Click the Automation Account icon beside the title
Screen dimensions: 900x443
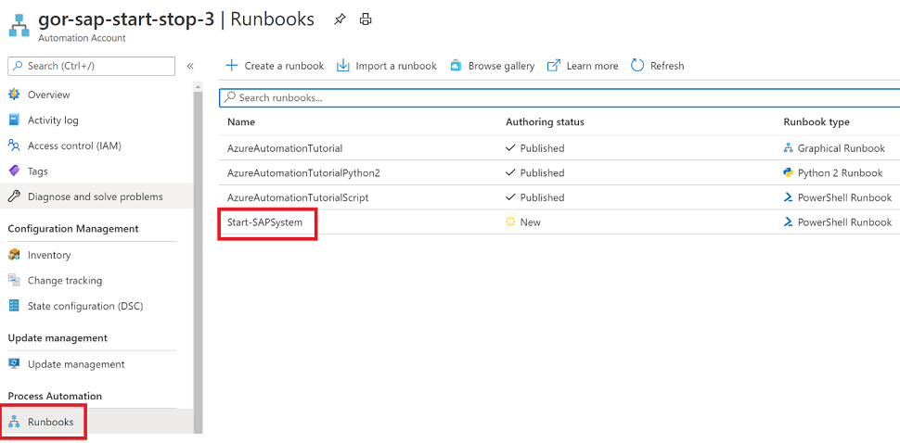pos(19,26)
